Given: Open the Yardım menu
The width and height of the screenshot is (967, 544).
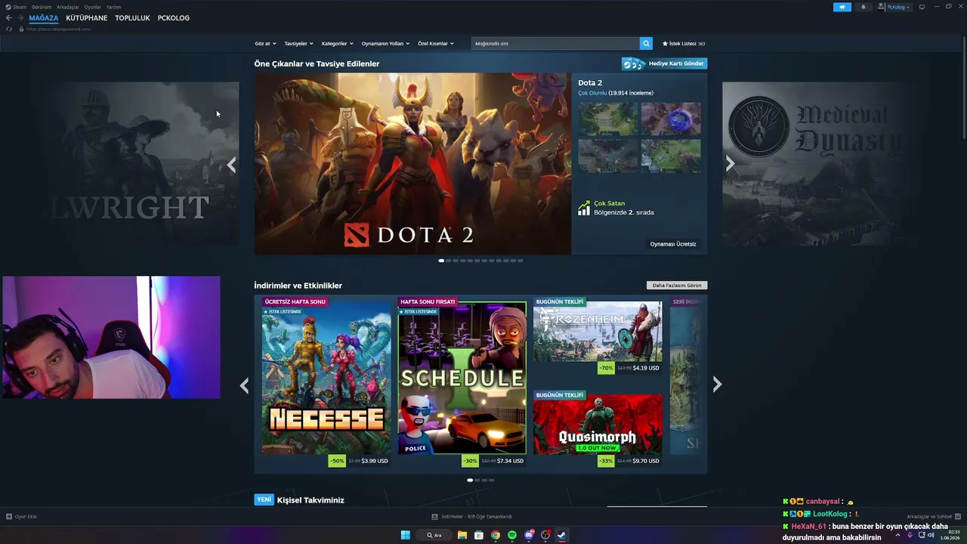Looking at the screenshot, I should tap(113, 7).
